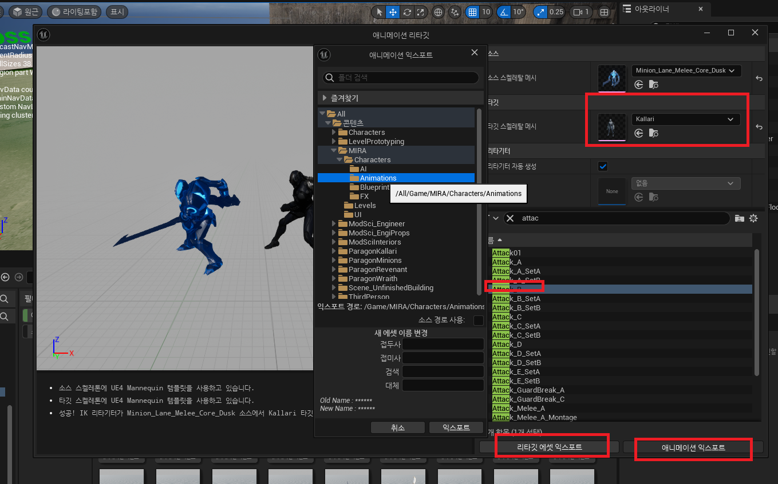
Task: Click the 익스포트 button in export dialog
Action: (x=456, y=427)
